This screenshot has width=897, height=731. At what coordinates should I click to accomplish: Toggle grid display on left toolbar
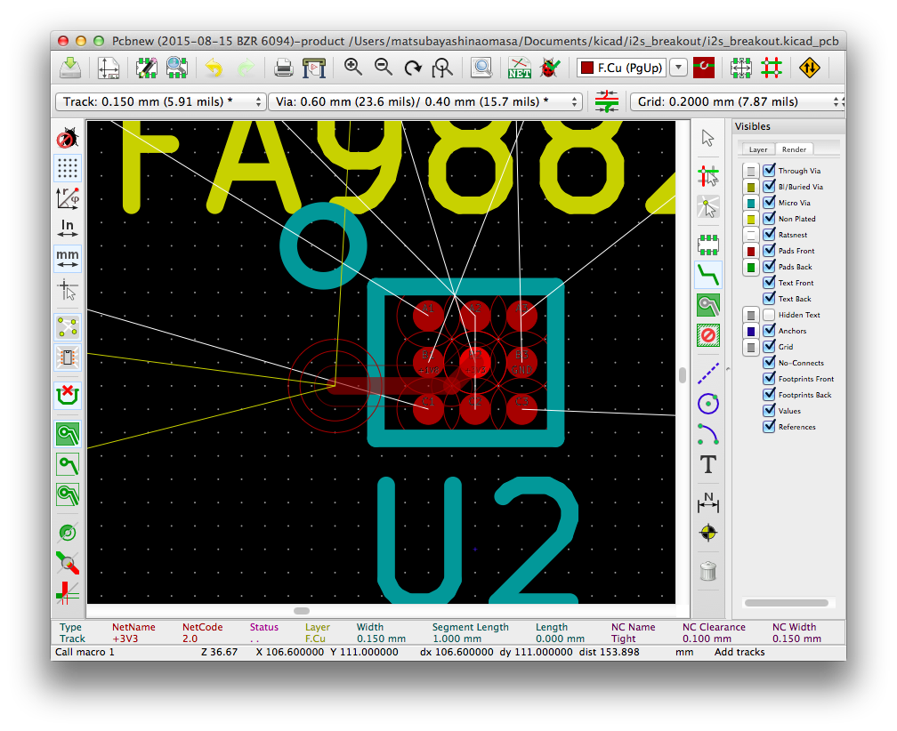(68, 168)
